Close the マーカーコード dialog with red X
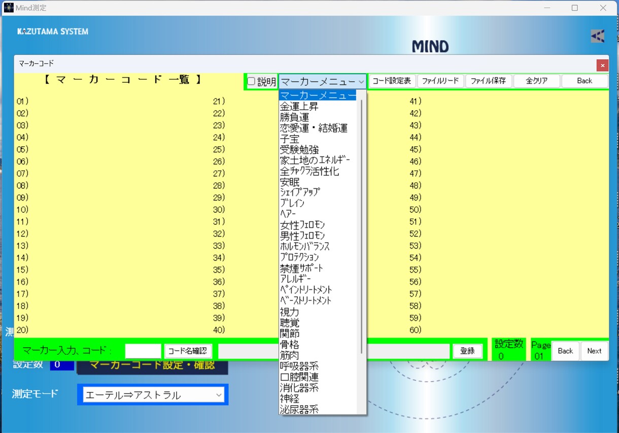The image size is (619, 433). (602, 65)
